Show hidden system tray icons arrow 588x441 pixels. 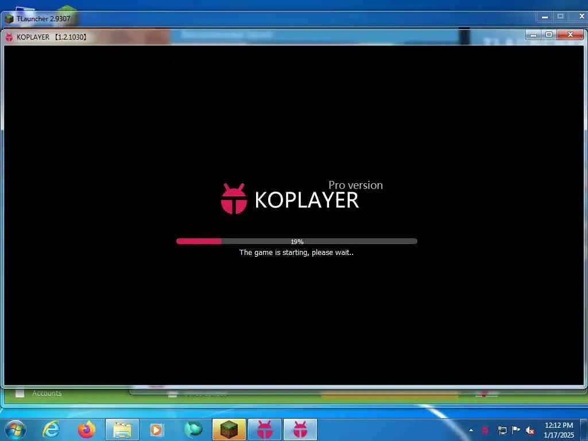tap(471, 430)
